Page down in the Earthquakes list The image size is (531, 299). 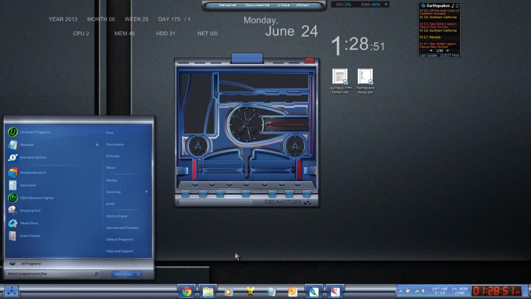(x=448, y=50)
